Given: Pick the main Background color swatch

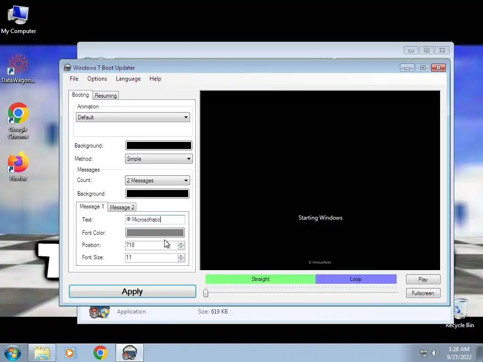Looking at the screenshot, I should coord(158,145).
